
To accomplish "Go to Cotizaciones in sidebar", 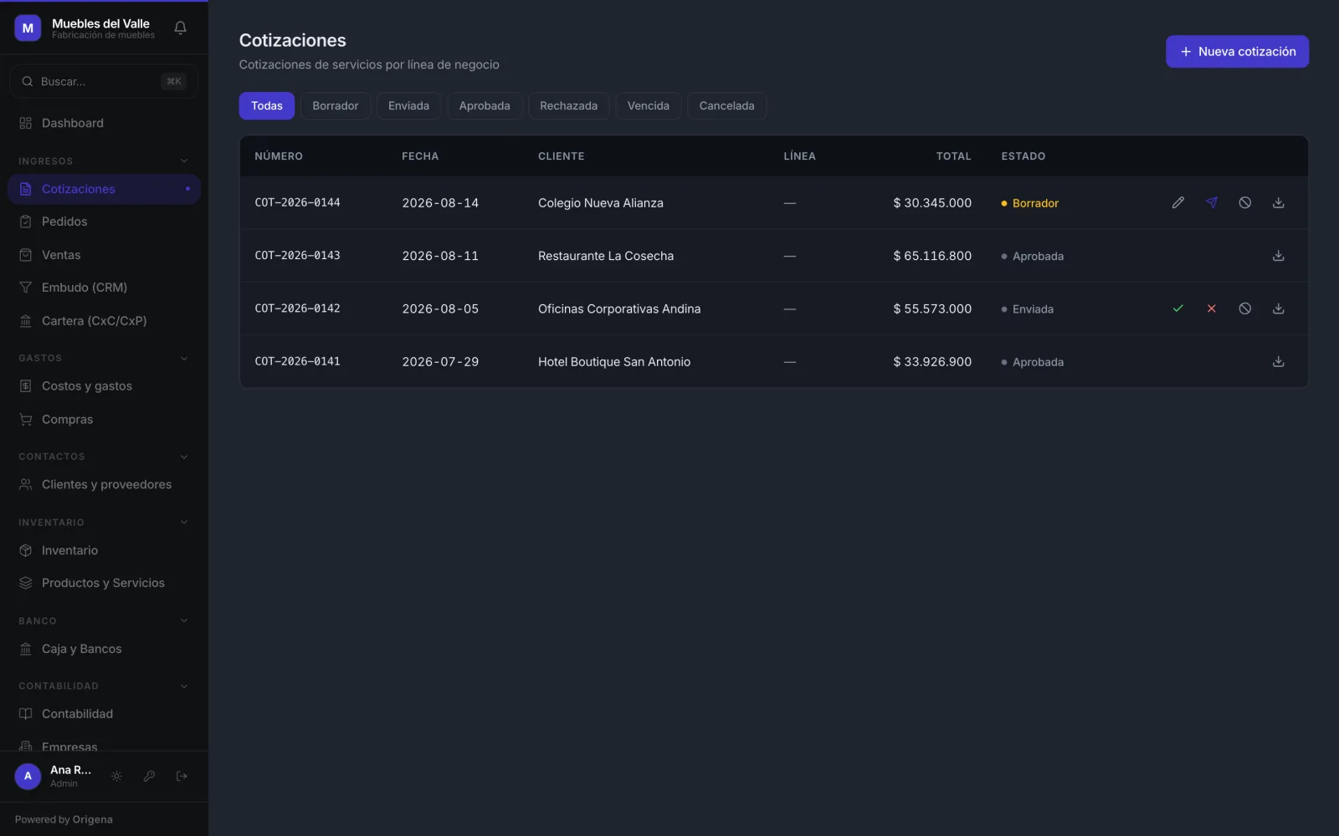I will pyautogui.click(x=104, y=189).
